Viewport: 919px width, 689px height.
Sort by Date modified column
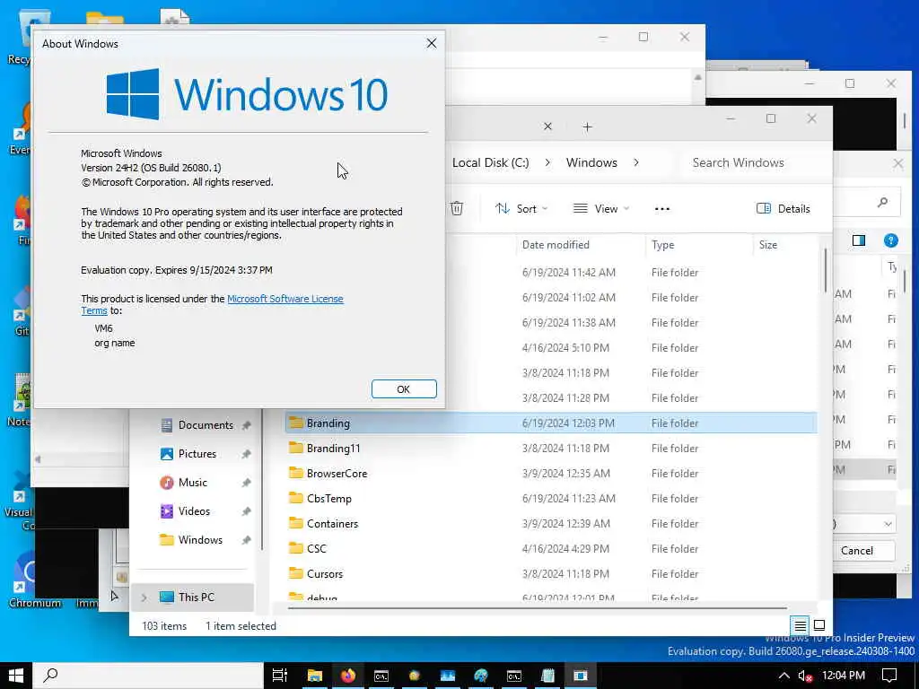pos(556,245)
